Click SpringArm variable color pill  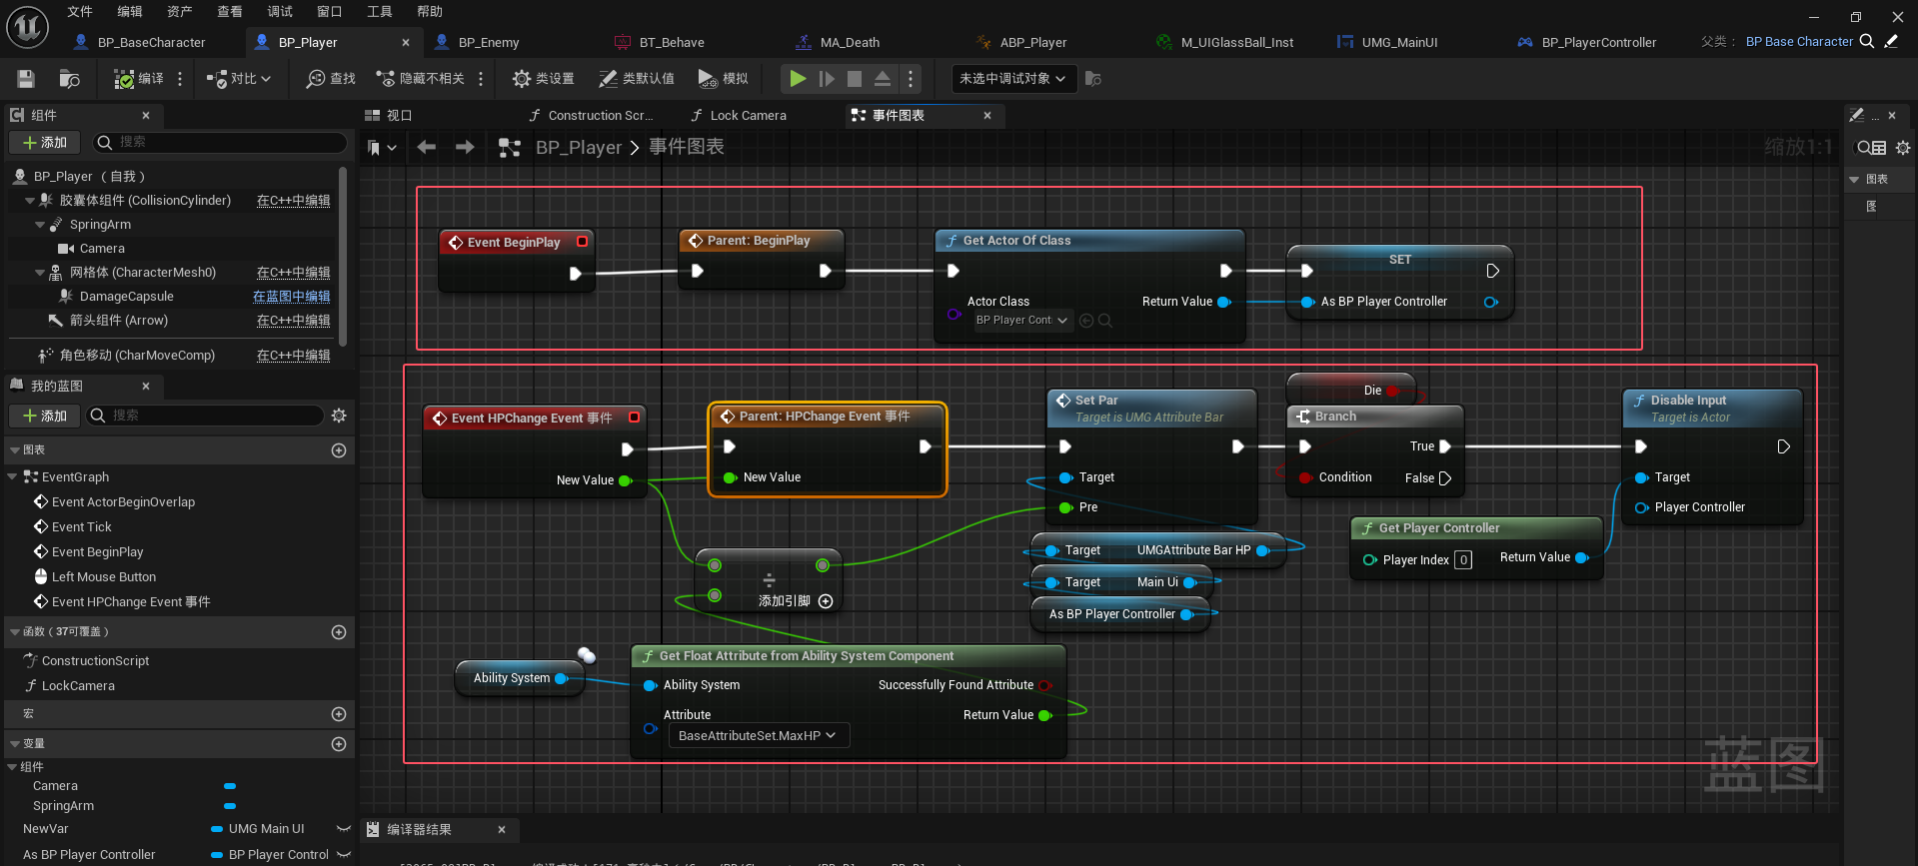[230, 806]
